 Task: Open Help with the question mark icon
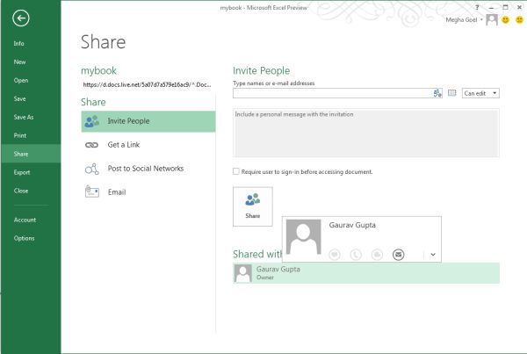[x=477, y=7]
